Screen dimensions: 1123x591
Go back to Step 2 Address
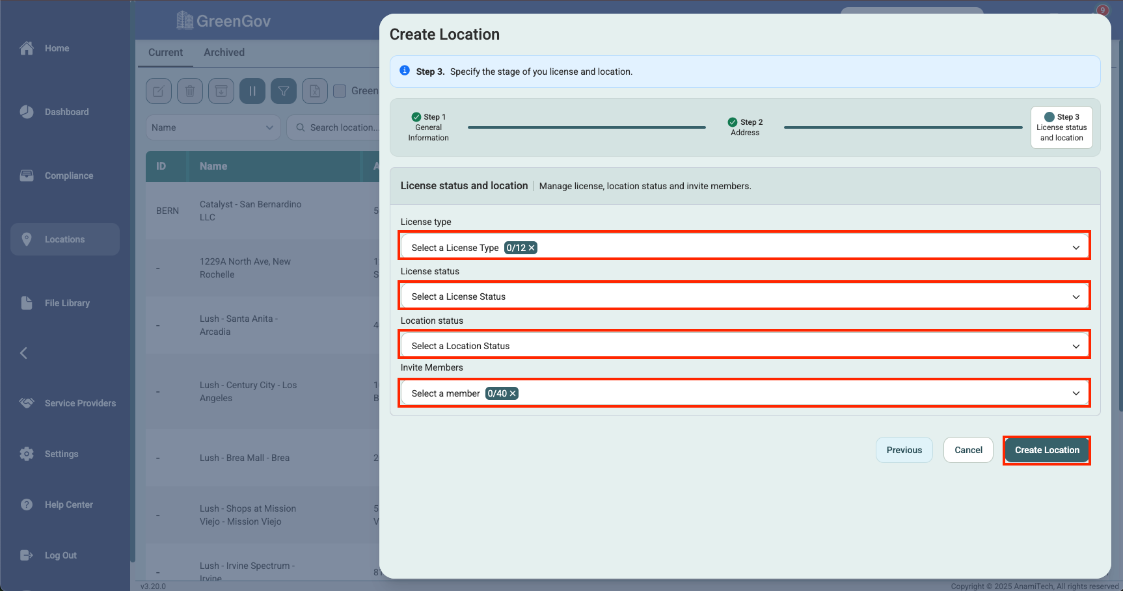745,127
